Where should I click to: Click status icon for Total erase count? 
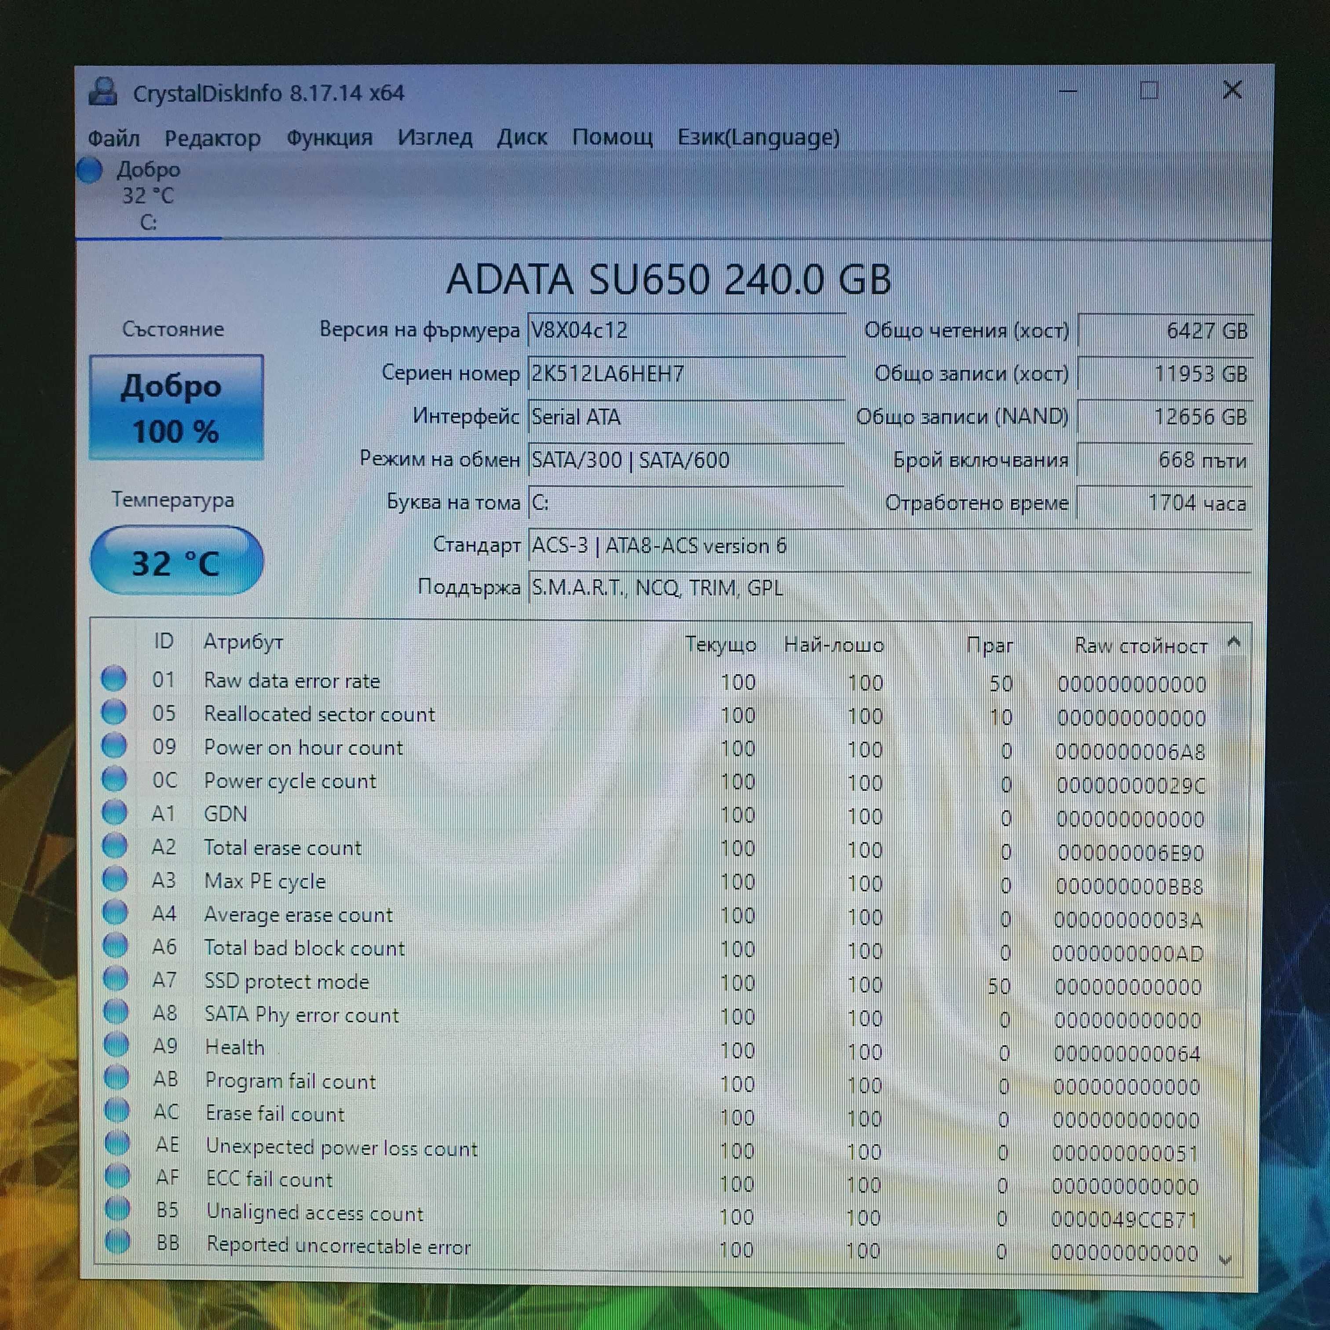(115, 845)
